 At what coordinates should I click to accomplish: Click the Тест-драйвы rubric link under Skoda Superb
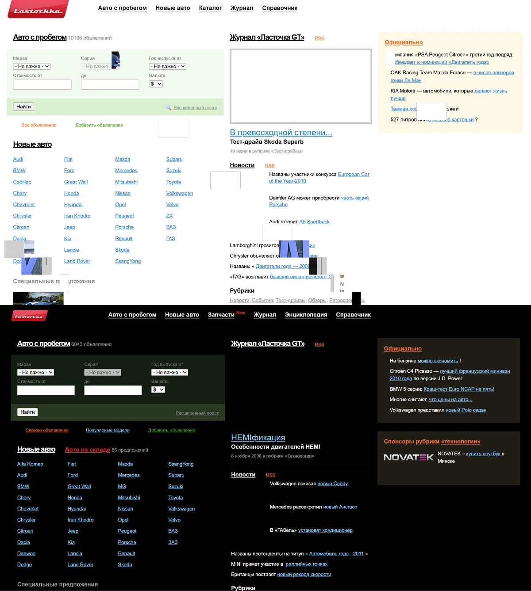[x=287, y=151]
